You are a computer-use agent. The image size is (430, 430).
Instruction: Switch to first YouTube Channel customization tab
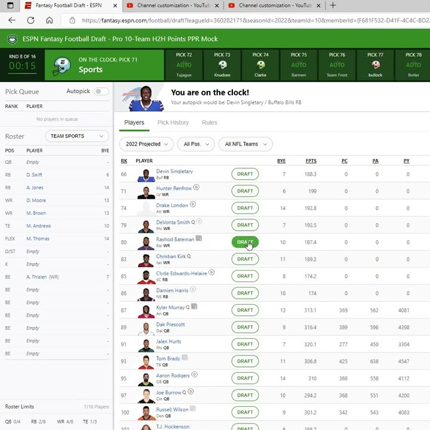pyautogui.click(x=173, y=5)
